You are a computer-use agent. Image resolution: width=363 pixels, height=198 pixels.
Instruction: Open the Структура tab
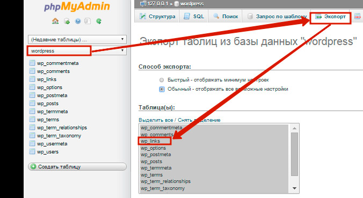click(x=157, y=17)
